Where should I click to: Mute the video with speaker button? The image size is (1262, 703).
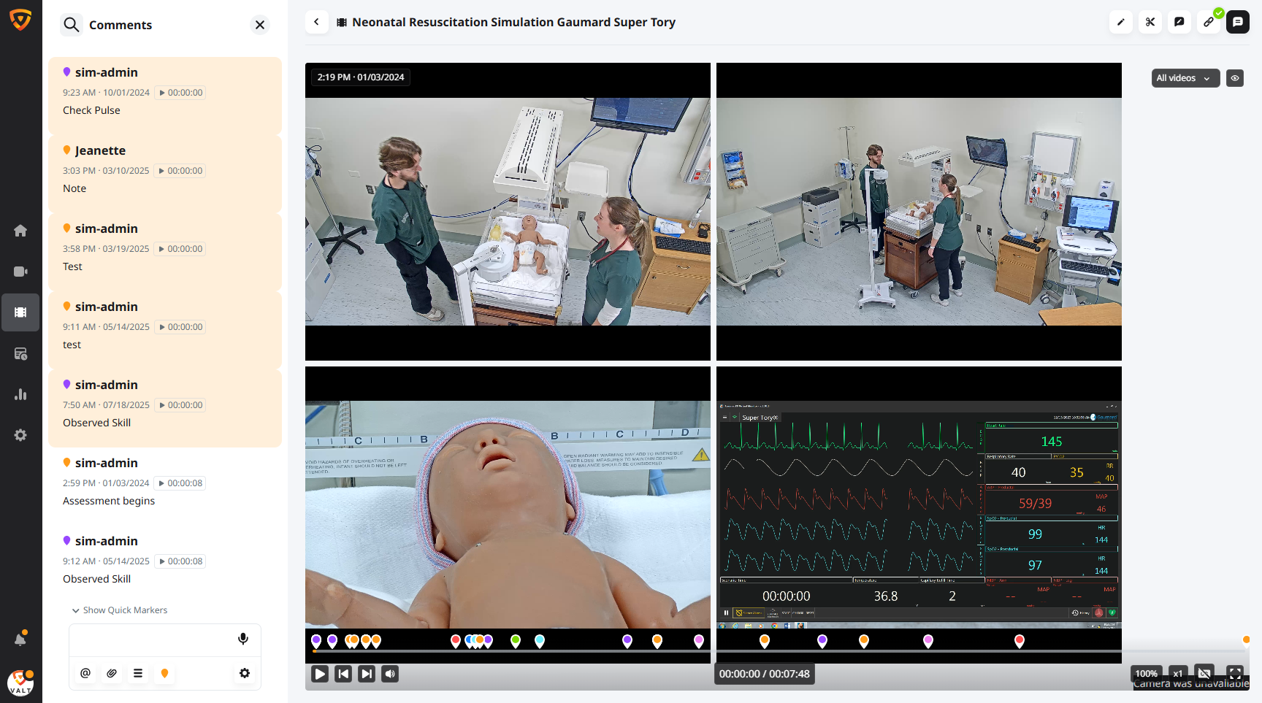click(x=390, y=674)
